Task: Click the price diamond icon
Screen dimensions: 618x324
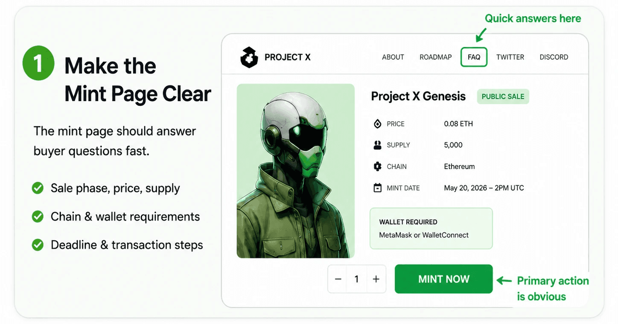Action: pos(377,124)
